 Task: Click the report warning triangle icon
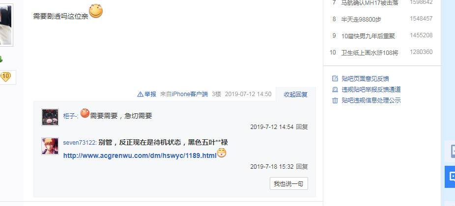pos(140,94)
